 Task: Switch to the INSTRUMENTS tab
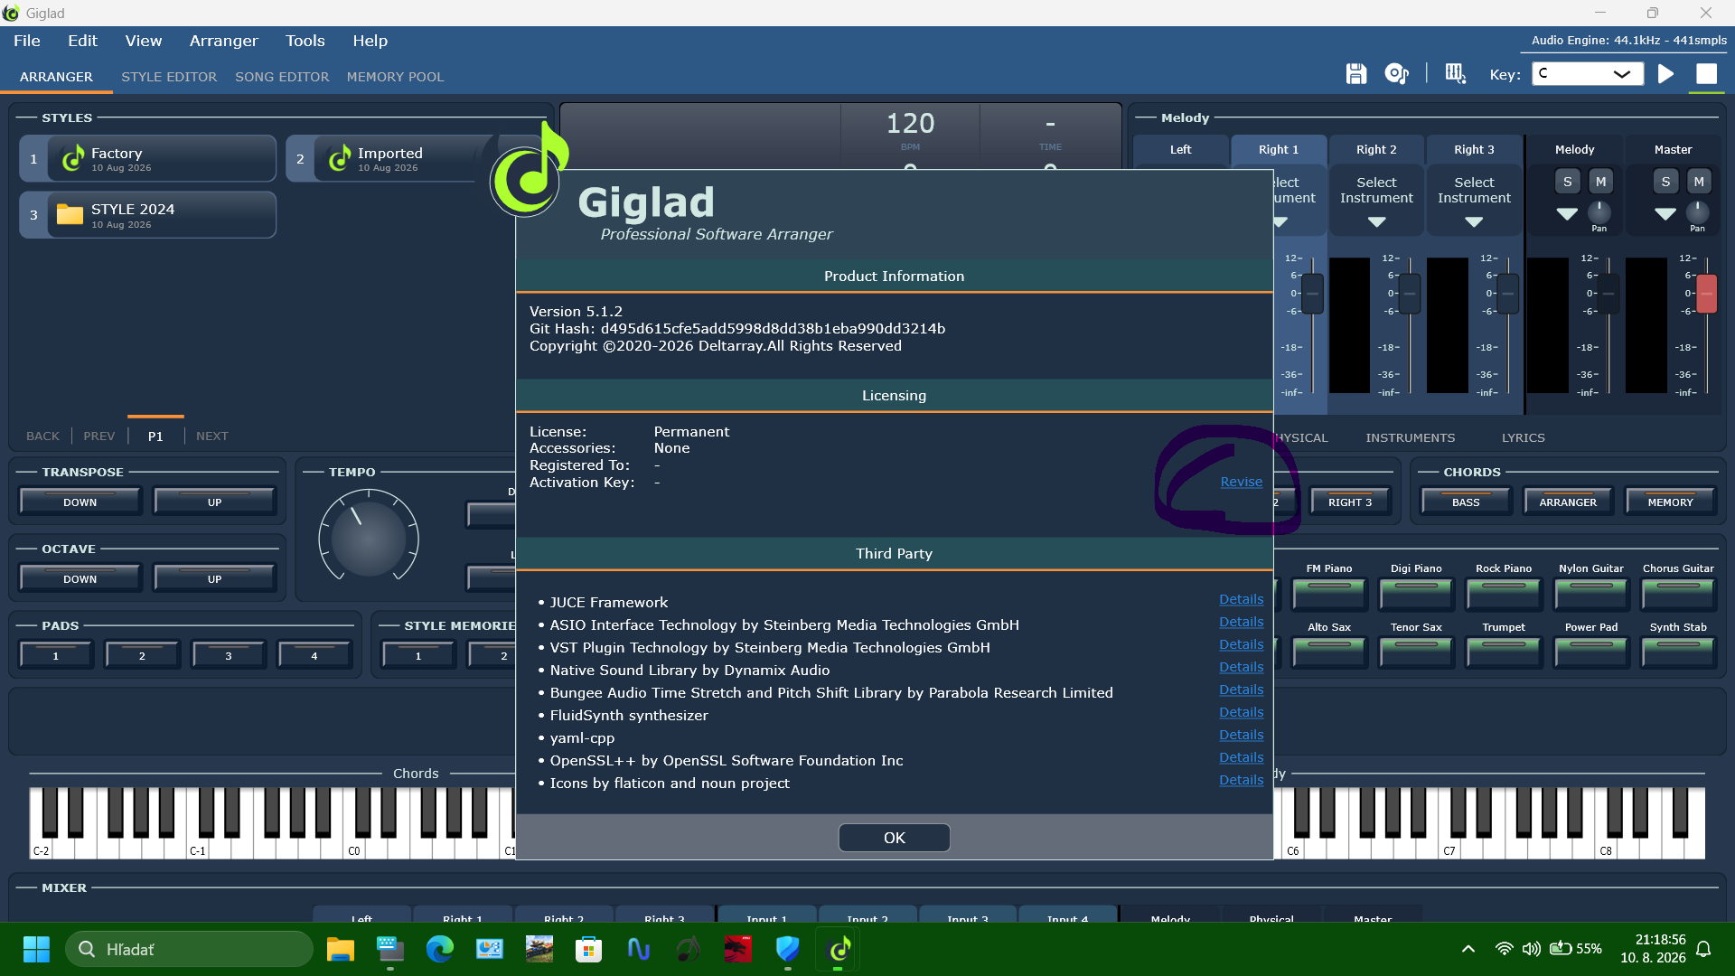(x=1411, y=437)
